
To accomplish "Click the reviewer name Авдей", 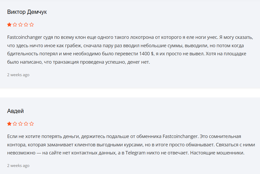I will [x=15, y=111].
